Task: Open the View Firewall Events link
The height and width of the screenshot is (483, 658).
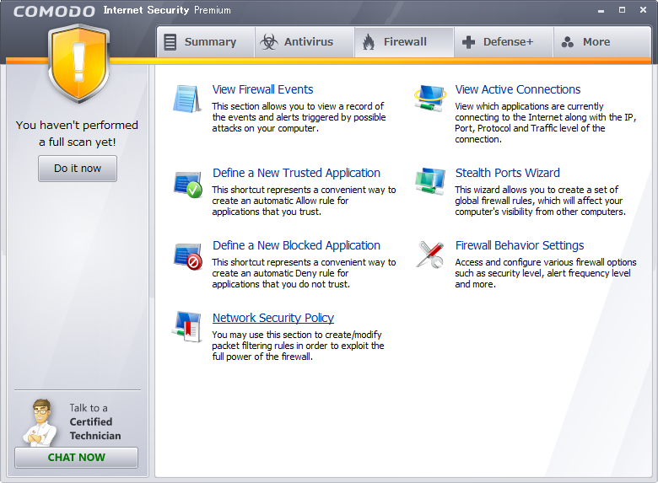Action: point(262,89)
